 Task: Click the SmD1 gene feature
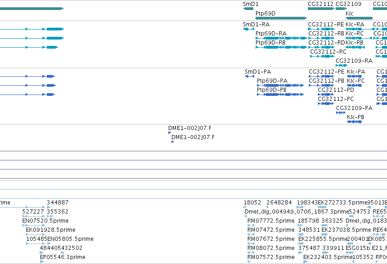coord(248,9)
